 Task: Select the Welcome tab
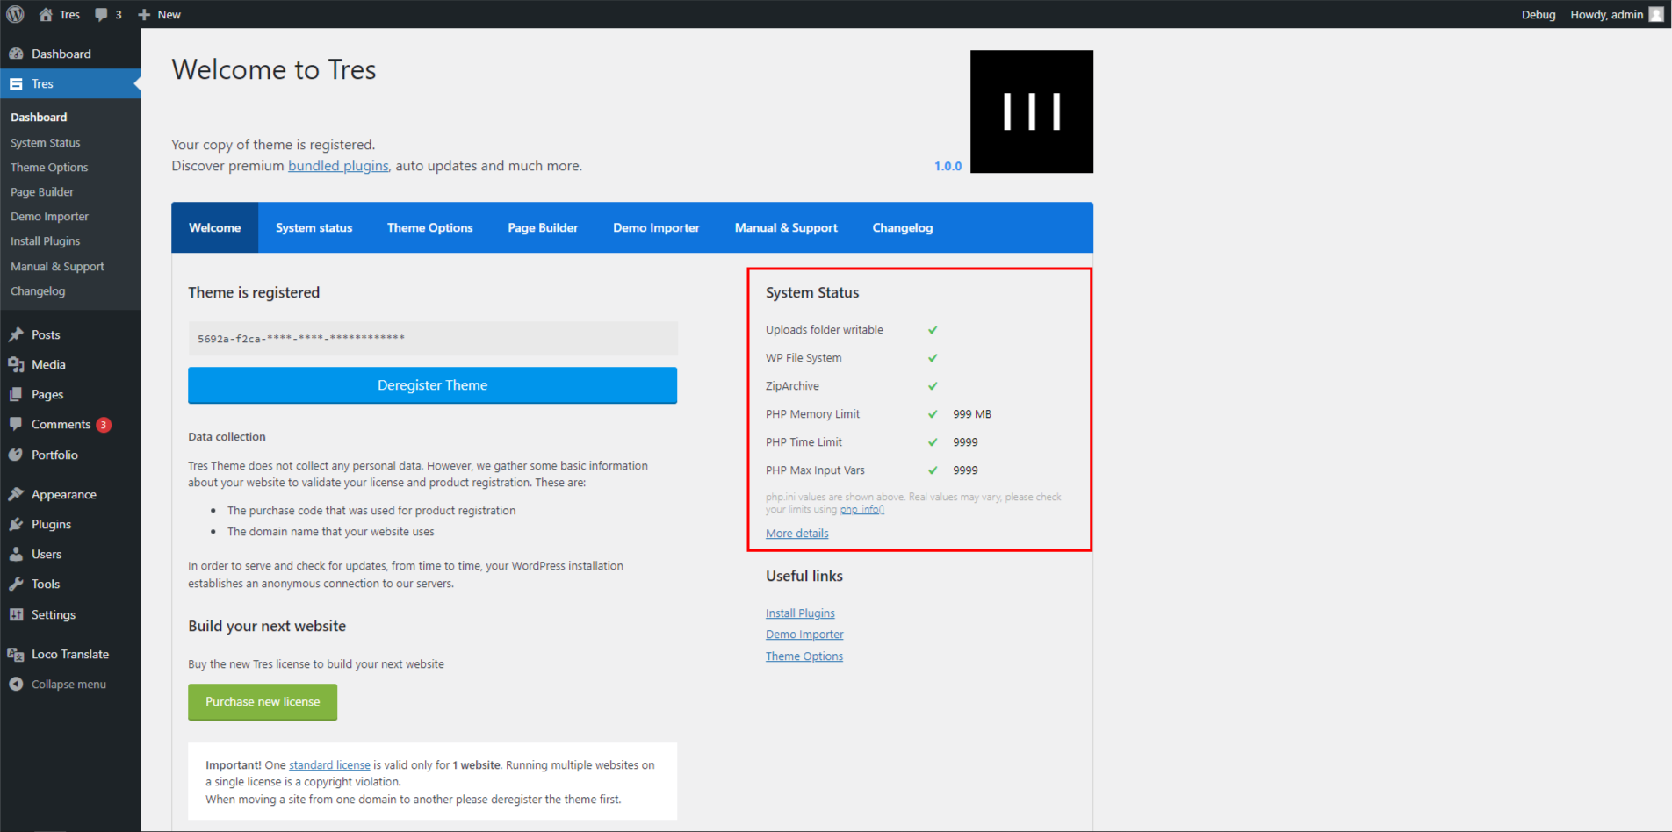214,227
